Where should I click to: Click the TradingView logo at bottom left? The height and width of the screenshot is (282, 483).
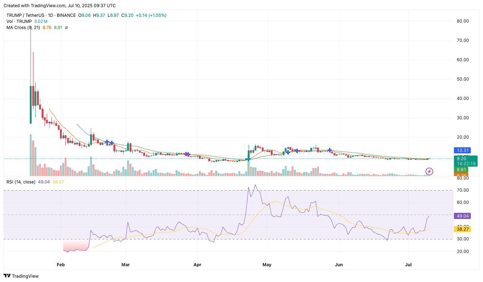pyautogui.click(x=21, y=276)
